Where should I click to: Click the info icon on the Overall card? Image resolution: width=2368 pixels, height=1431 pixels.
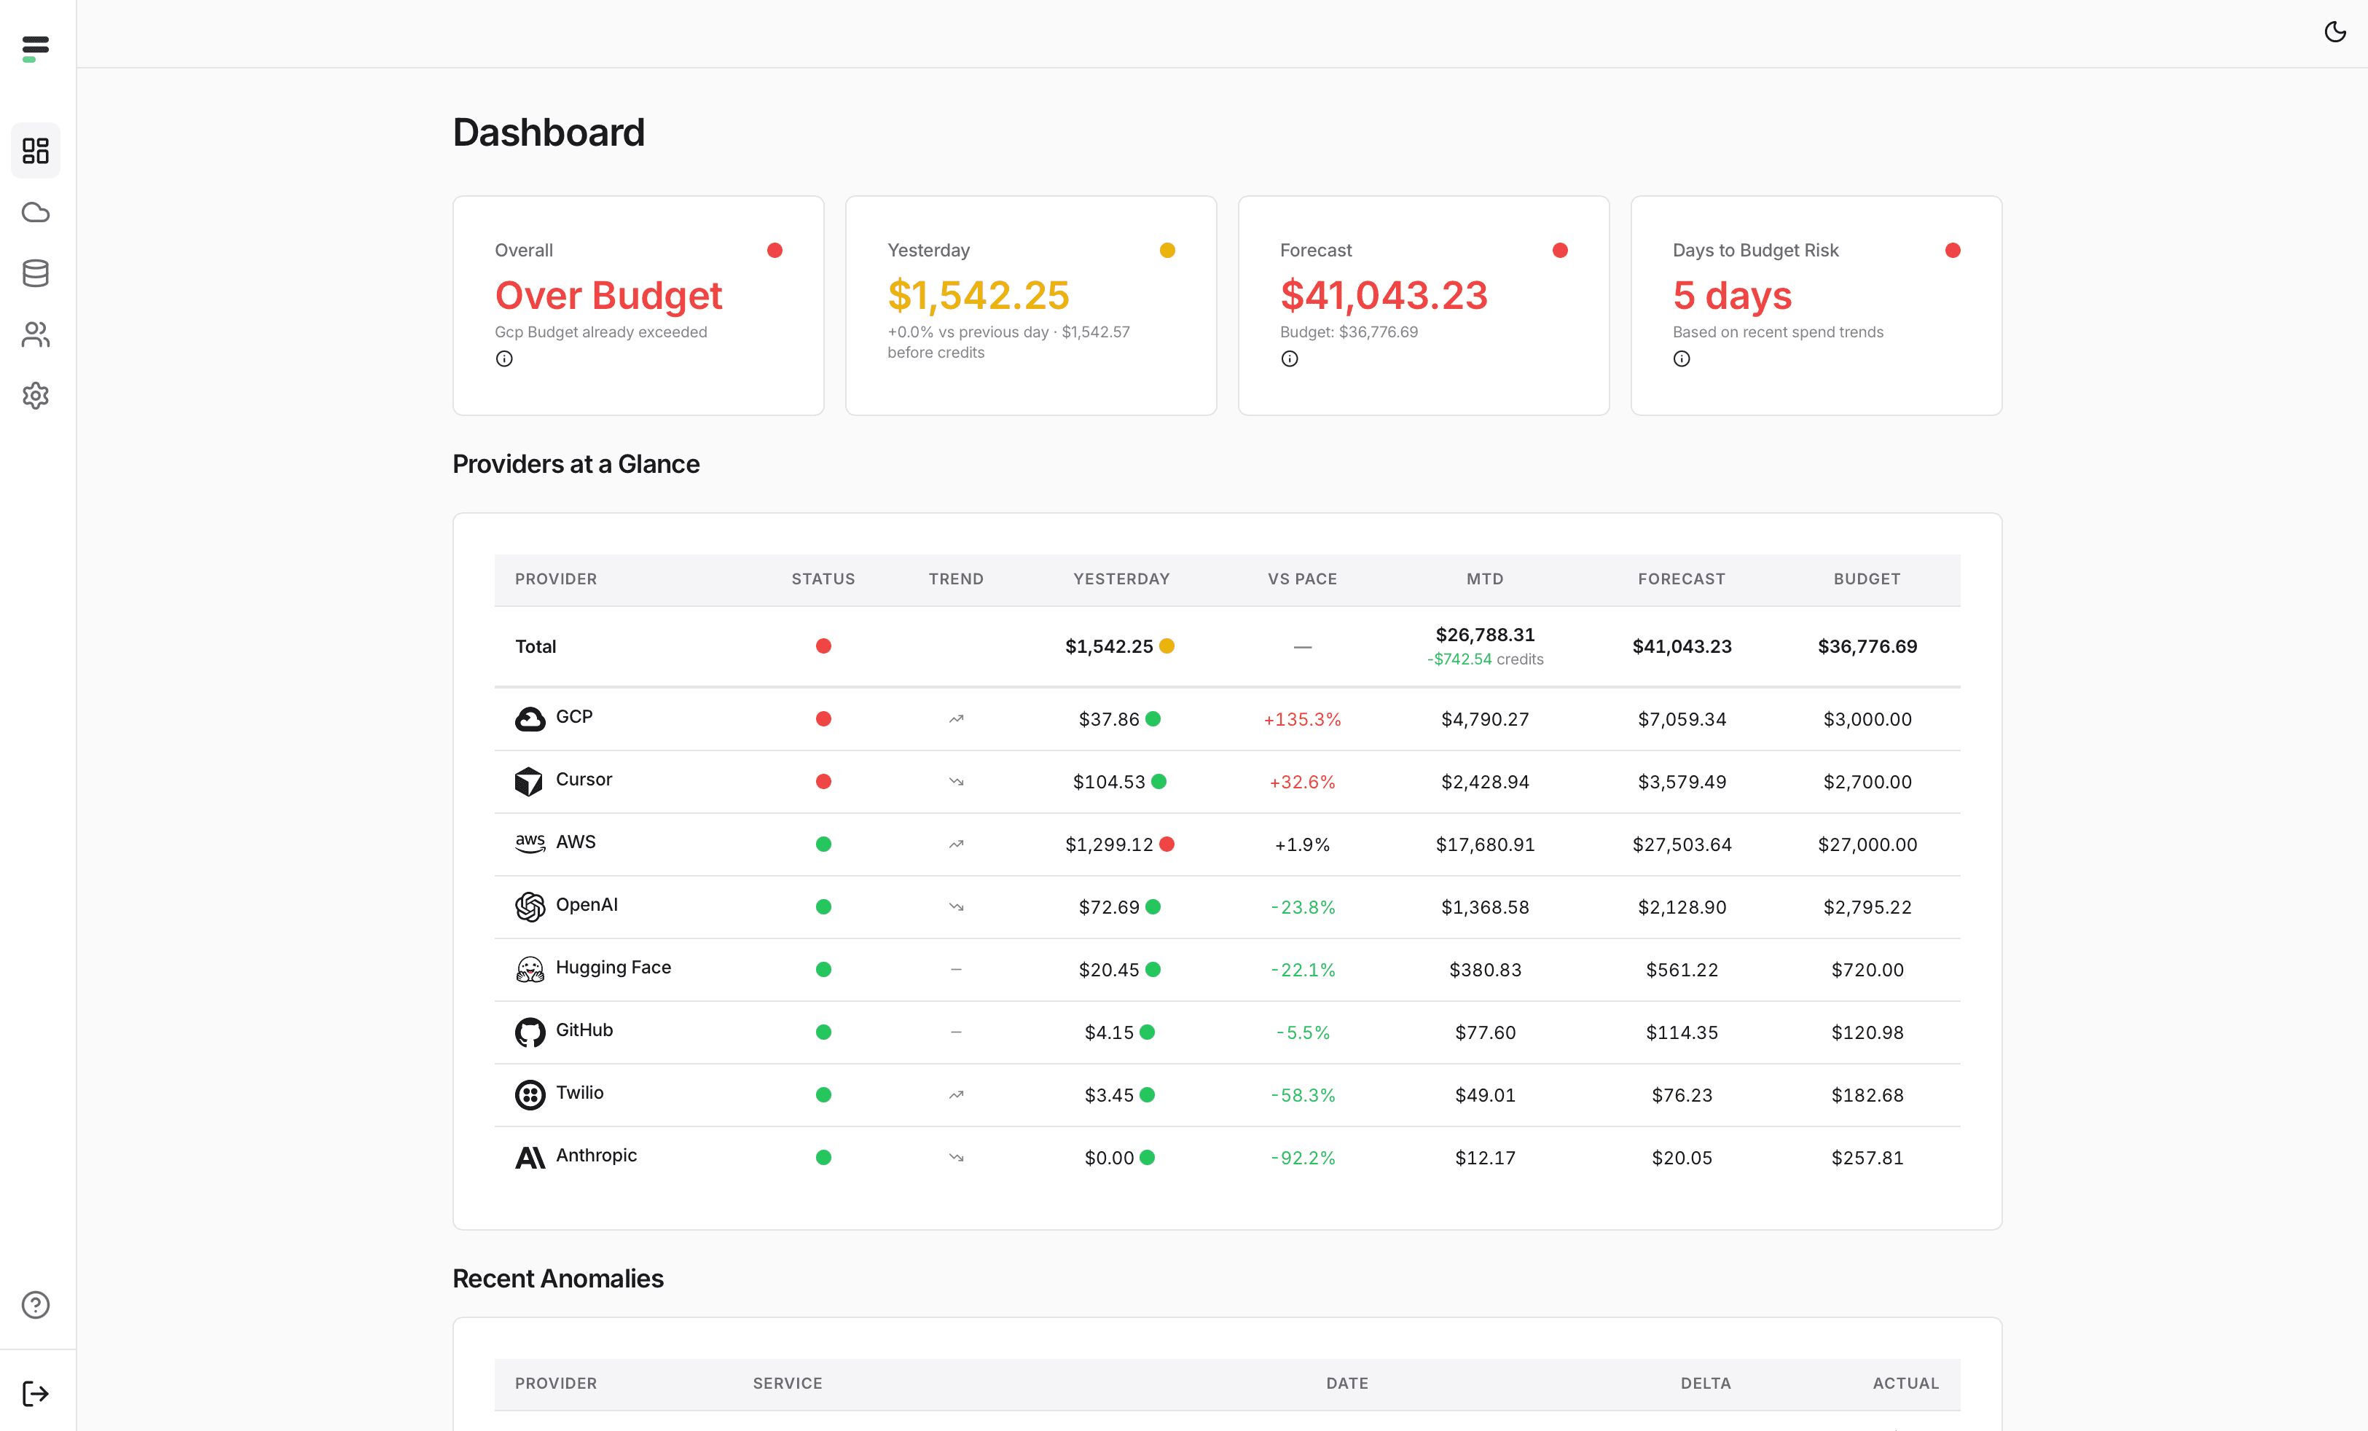(504, 358)
